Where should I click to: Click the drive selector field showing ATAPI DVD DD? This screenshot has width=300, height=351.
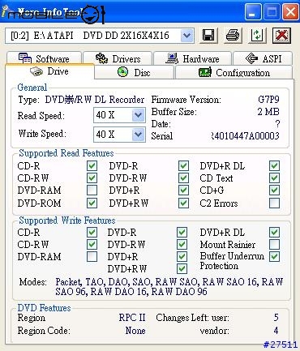pyautogui.click(x=100, y=36)
